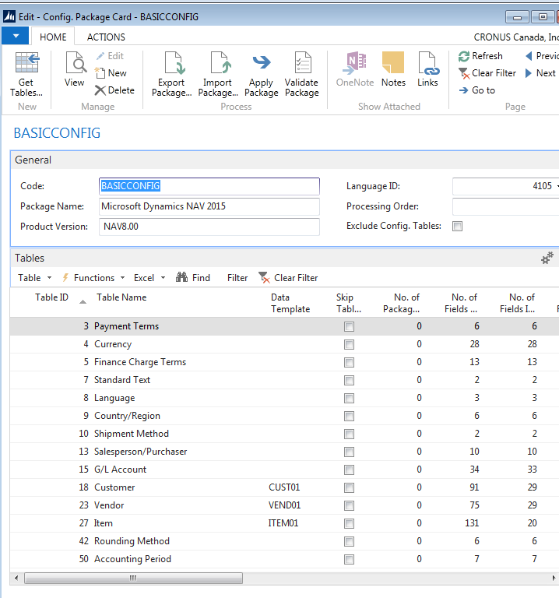Collapse the General FastTab header
This screenshot has width=559, height=598.
[285, 160]
